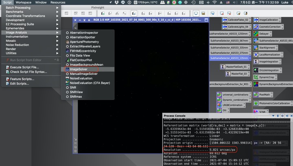Open ImageSolver script from Image Analysis submenu
The height and width of the screenshot is (166, 293).
coord(87,69)
